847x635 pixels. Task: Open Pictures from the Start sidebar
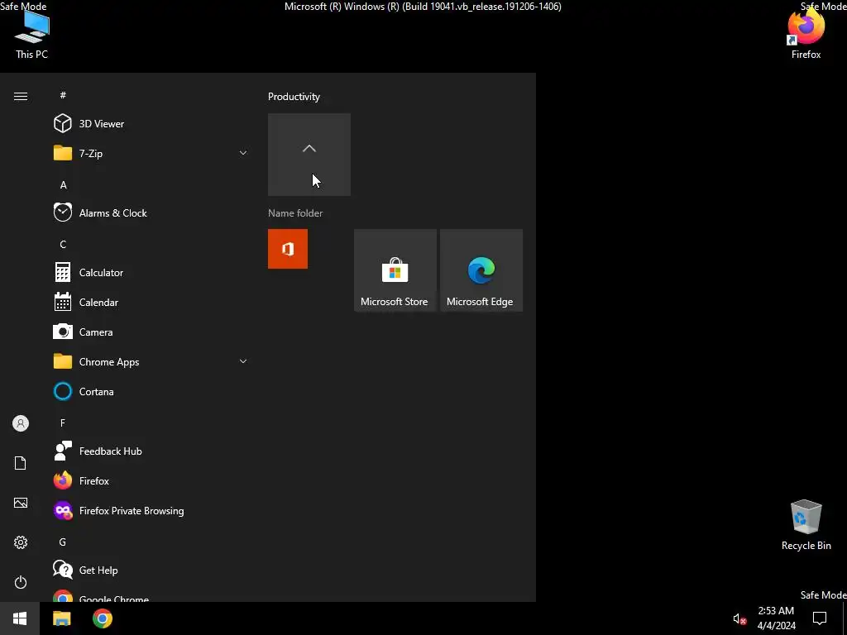click(x=21, y=503)
